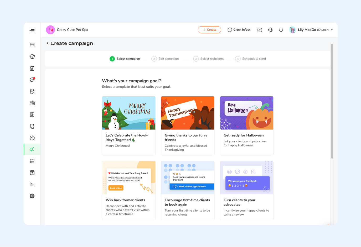
Task: Open the megaphone marketing icon in sidebar
Action: 32,149
